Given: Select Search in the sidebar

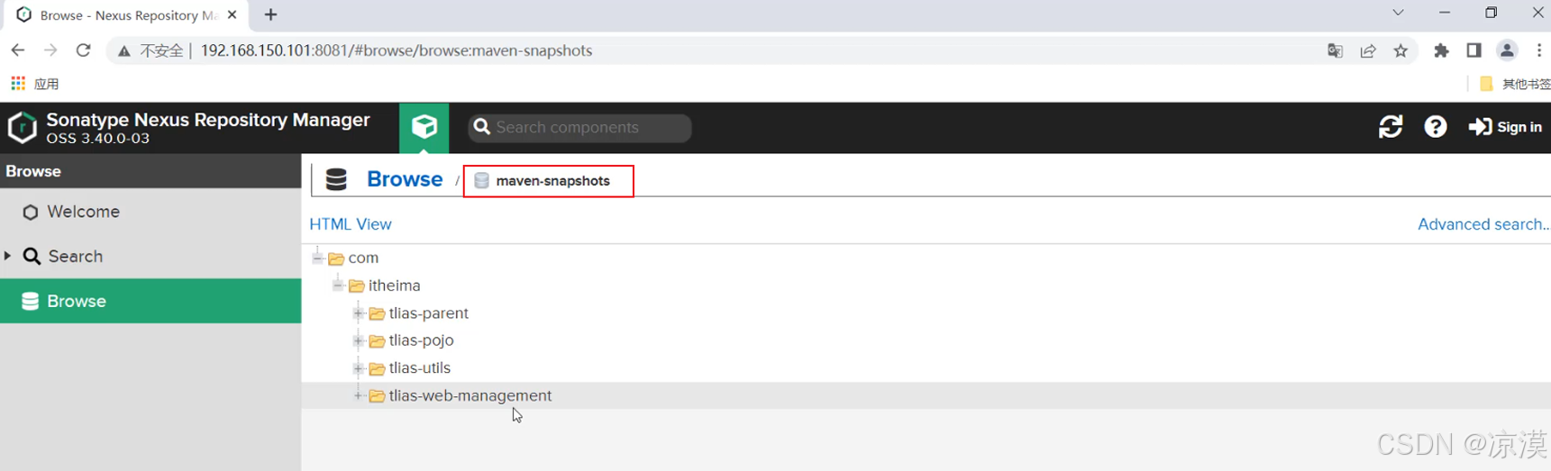Looking at the screenshot, I should point(151,257).
